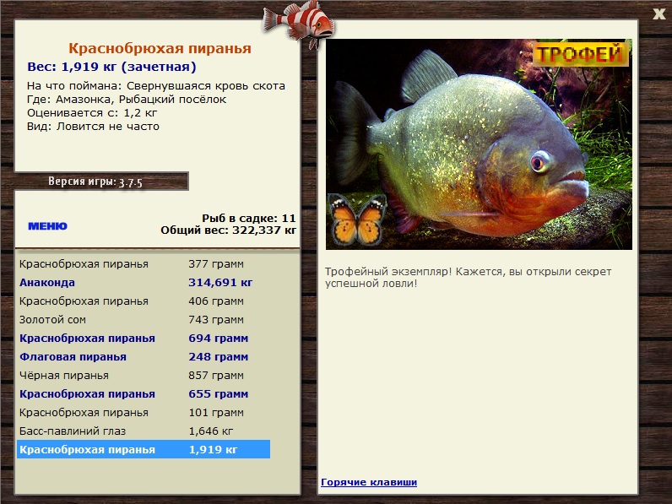
Task: Click the location line Амазонка, Рыбацкий посёлок
Action: tap(127, 100)
